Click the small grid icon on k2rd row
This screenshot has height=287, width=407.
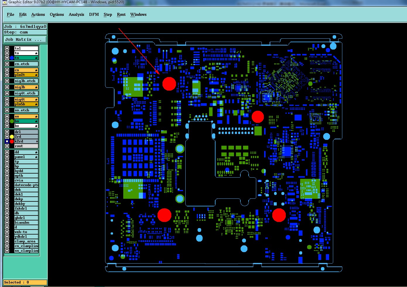pyautogui.click(x=37, y=141)
